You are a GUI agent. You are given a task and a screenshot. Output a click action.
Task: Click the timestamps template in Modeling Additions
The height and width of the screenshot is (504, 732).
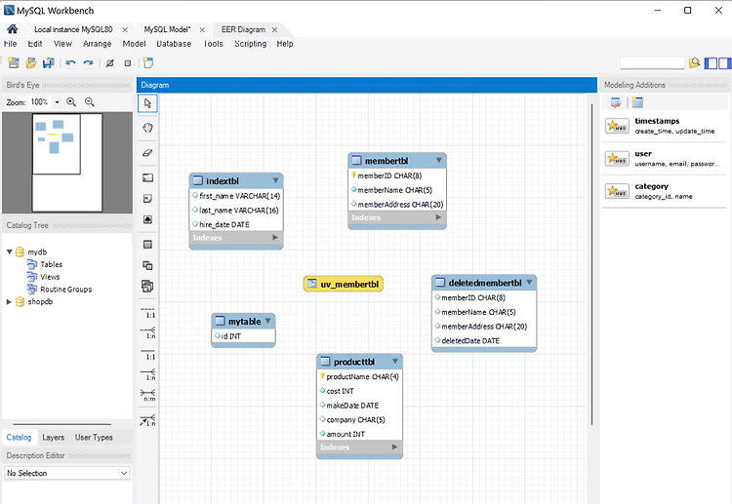point(665,126)
